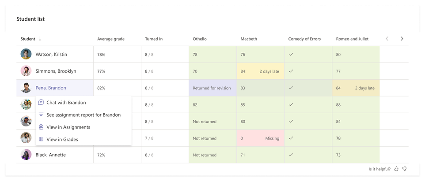Show previous assignment columns with left chevron
The height and width of the screenshot is (181, 425).
coord(387,39)
